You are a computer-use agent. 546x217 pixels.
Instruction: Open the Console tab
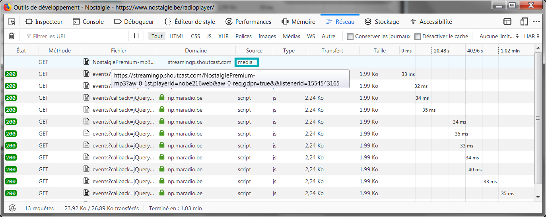click(88, 22)
